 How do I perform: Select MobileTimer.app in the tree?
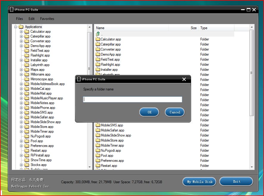pos(42,131)
